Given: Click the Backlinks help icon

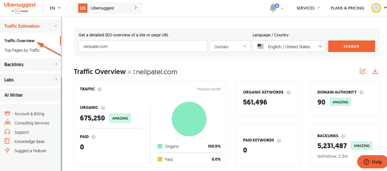Looking at the screenshot, I should pyautogui.click(x=343, y=136).
